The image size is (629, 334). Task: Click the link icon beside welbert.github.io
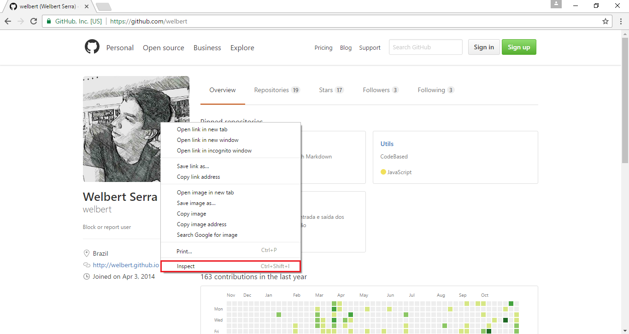coord(86,265)
